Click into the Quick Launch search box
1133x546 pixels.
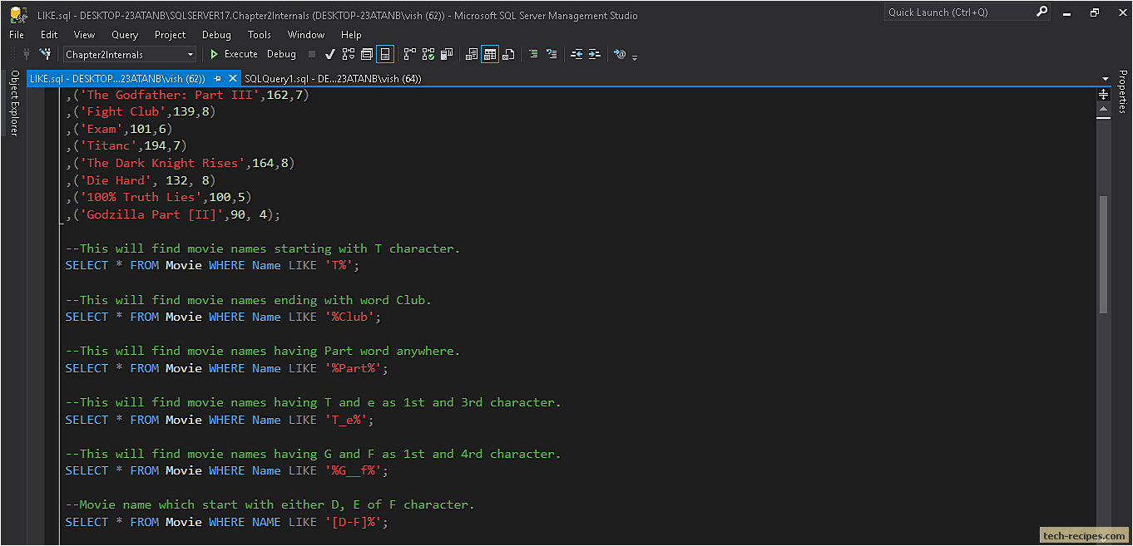click(x=960, y=12)
